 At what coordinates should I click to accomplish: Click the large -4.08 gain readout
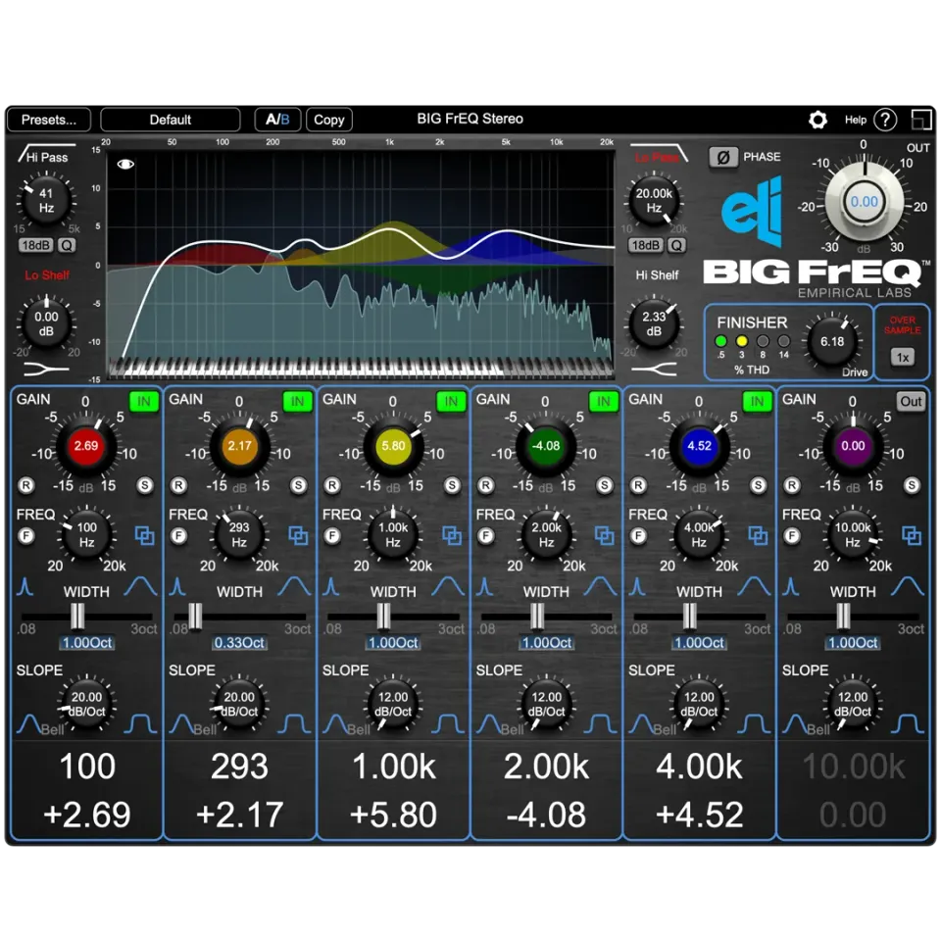click(x=546, y=815)
